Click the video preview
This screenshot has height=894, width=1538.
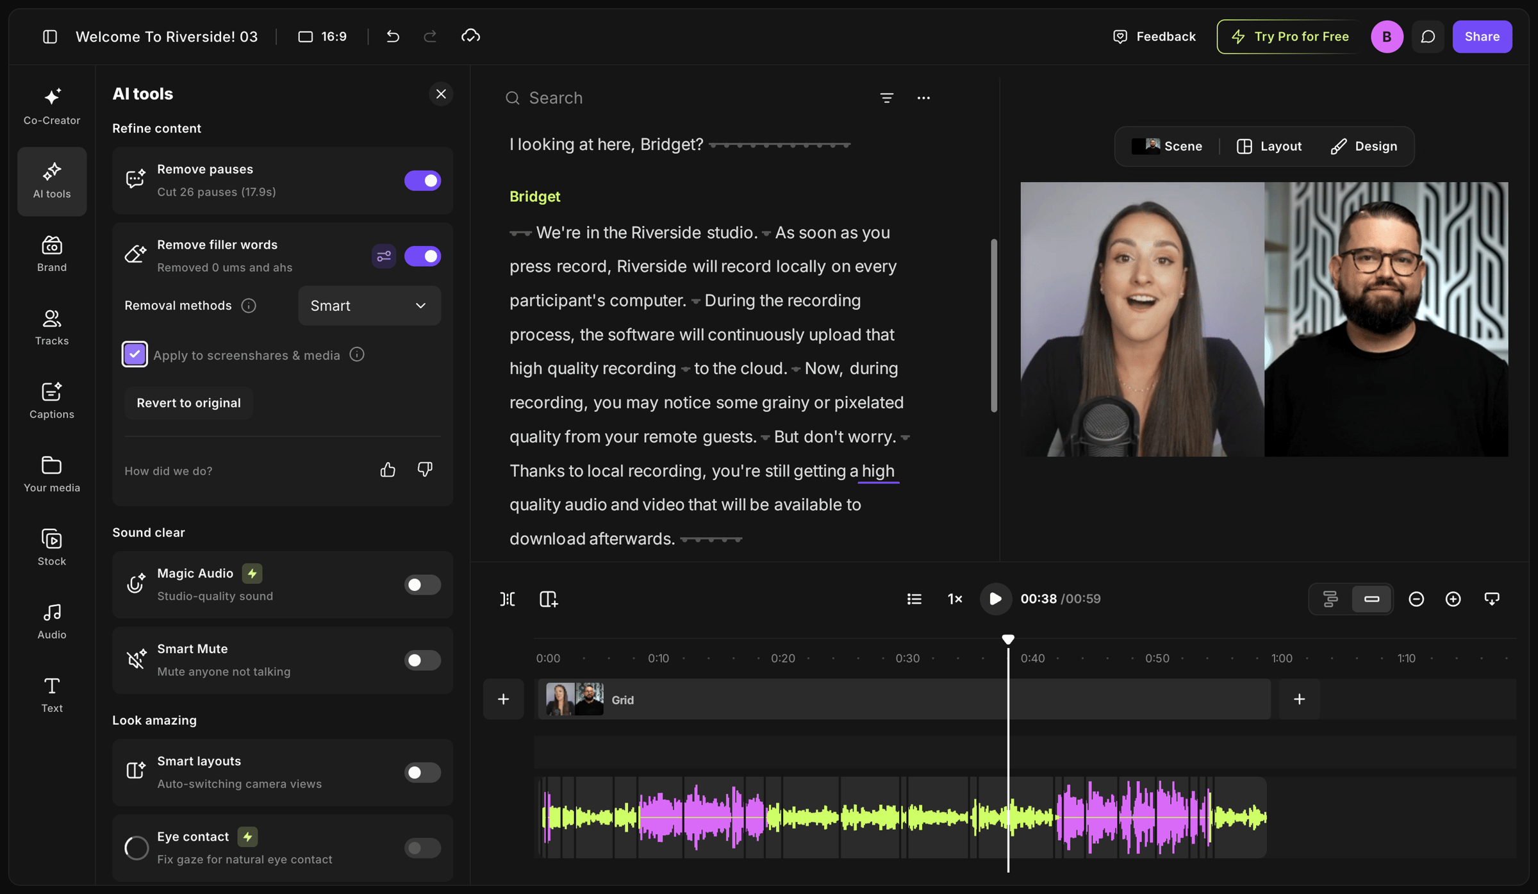point(1264,319)
